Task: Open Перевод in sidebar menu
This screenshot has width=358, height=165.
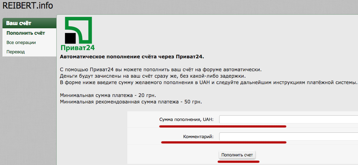Action: (15, 52)
